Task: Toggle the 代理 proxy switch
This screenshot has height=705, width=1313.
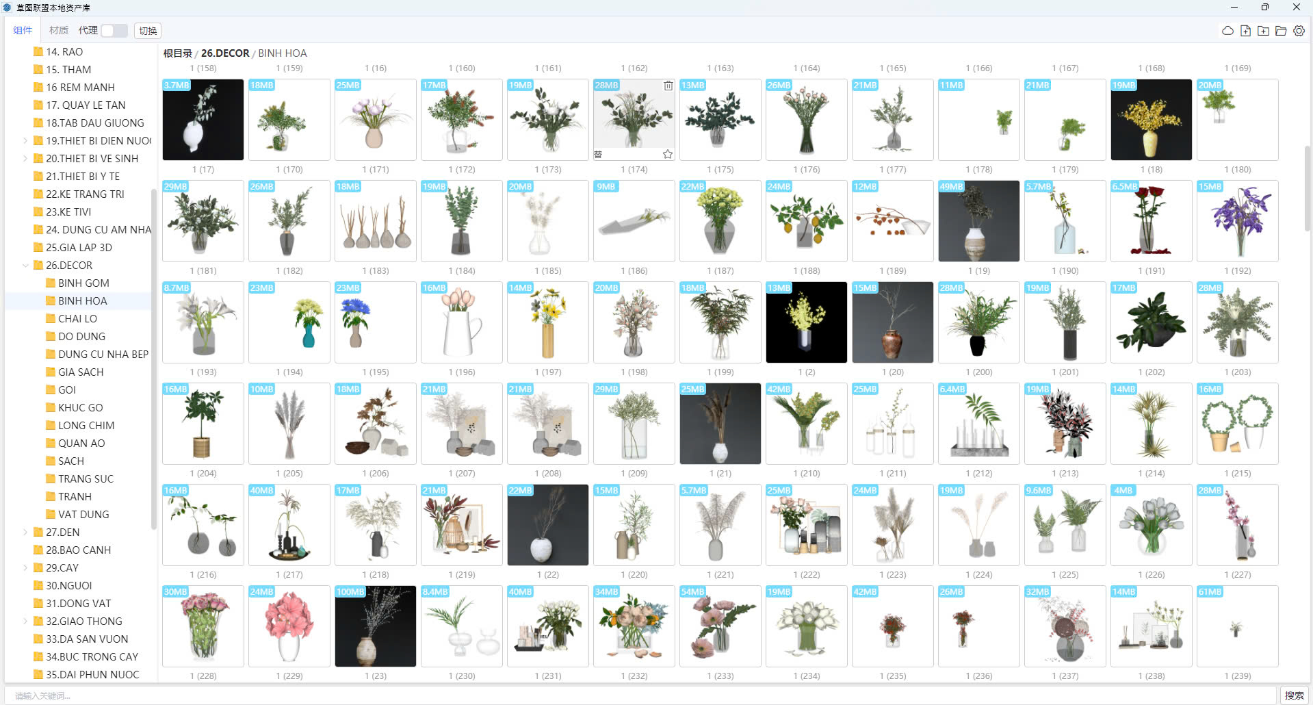Action: click(114, 31)
